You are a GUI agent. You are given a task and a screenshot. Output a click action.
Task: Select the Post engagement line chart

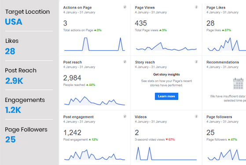[x=95, y=155]
